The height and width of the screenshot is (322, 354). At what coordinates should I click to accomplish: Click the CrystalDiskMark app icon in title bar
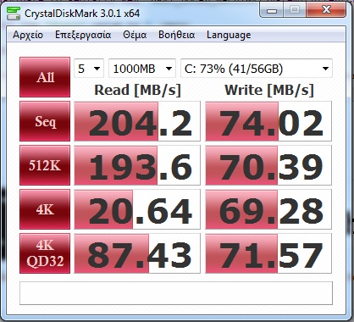point(13,14)
